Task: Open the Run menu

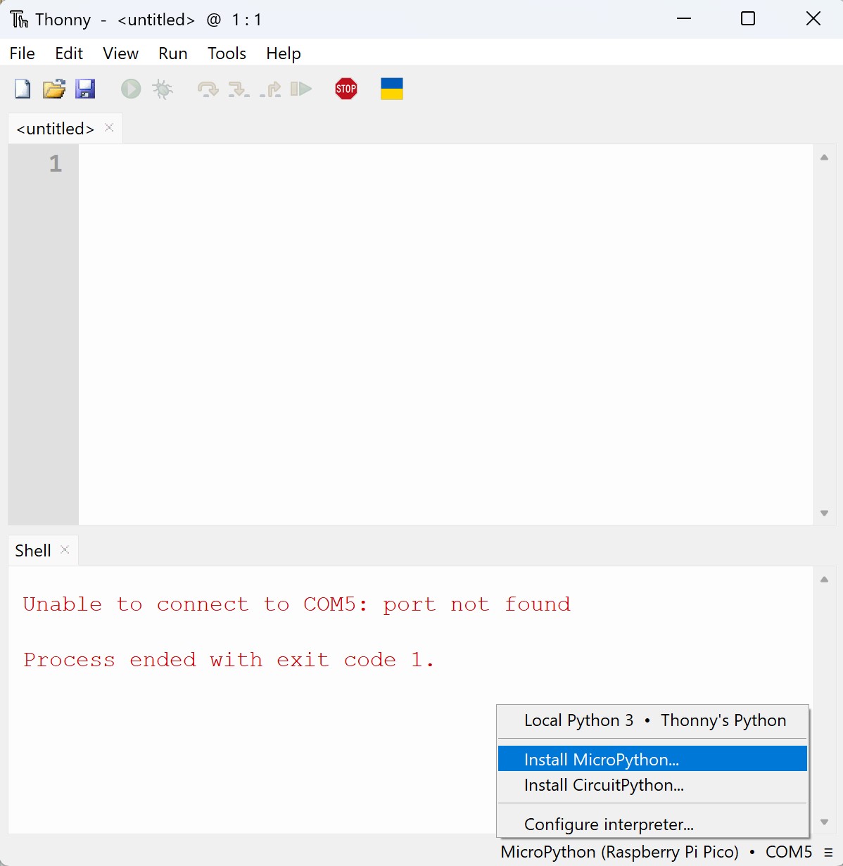Action: (x=173, y=53)
